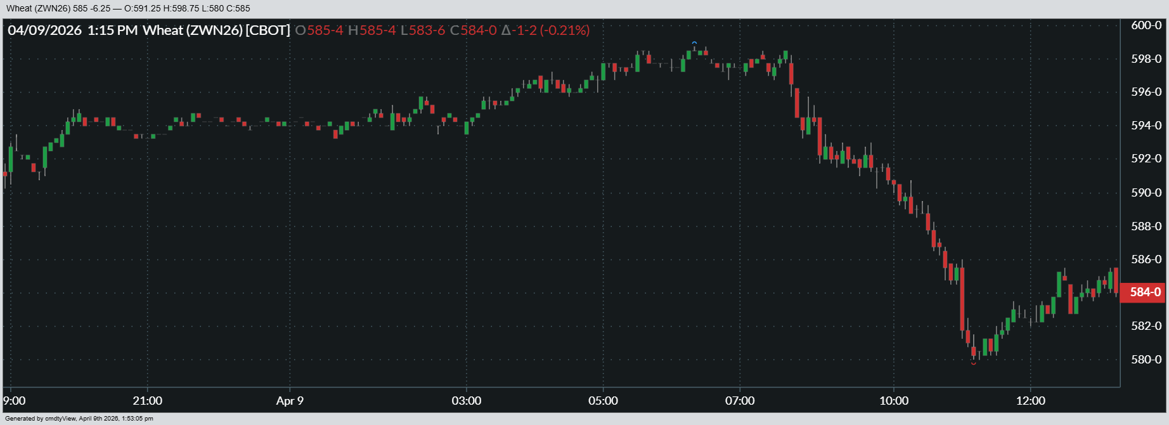
Task: Click the blue session-high marker above the candles
Action: (x=695, y=43)
